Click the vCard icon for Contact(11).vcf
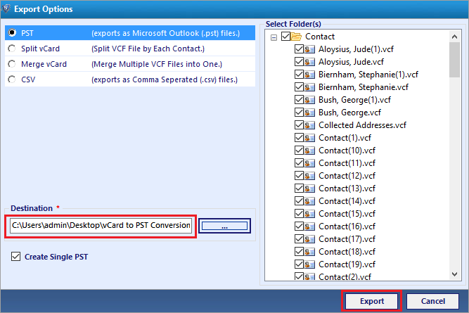Image resolution: width=469 pixels, height=313 pixels. (x=309, y=163)
